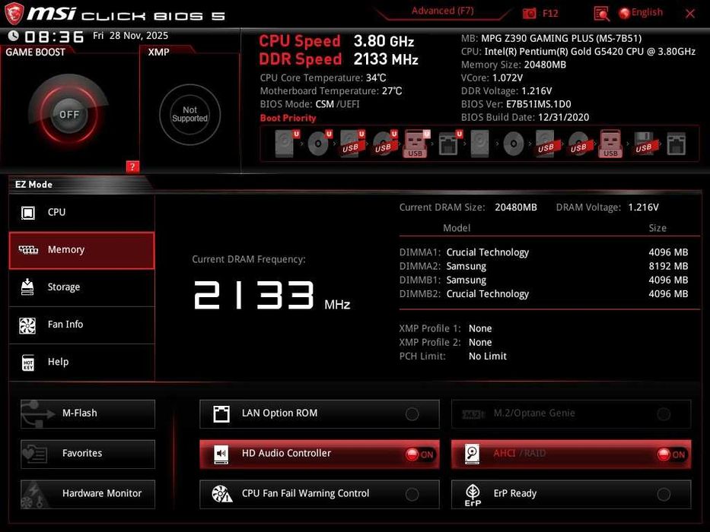Click the MSI dragon shield logo
This screenshot has width=710, height=532.
(x=14, y=13)
